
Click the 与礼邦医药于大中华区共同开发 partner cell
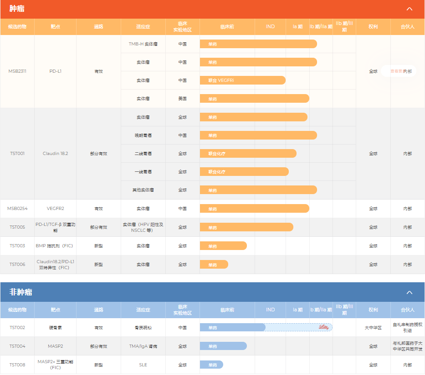point(407,346)
